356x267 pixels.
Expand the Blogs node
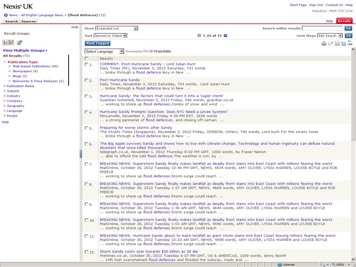point(10,76)
